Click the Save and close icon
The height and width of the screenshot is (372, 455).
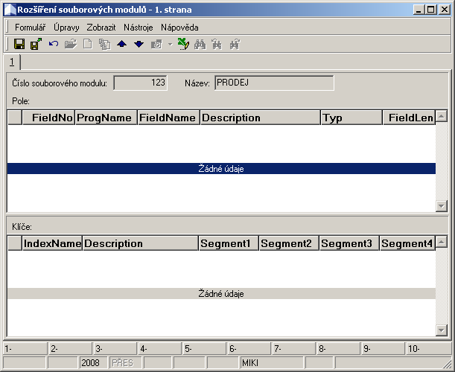pos(36,45)
